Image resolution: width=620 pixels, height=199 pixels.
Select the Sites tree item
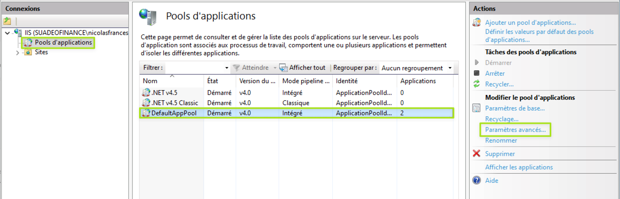41,52
